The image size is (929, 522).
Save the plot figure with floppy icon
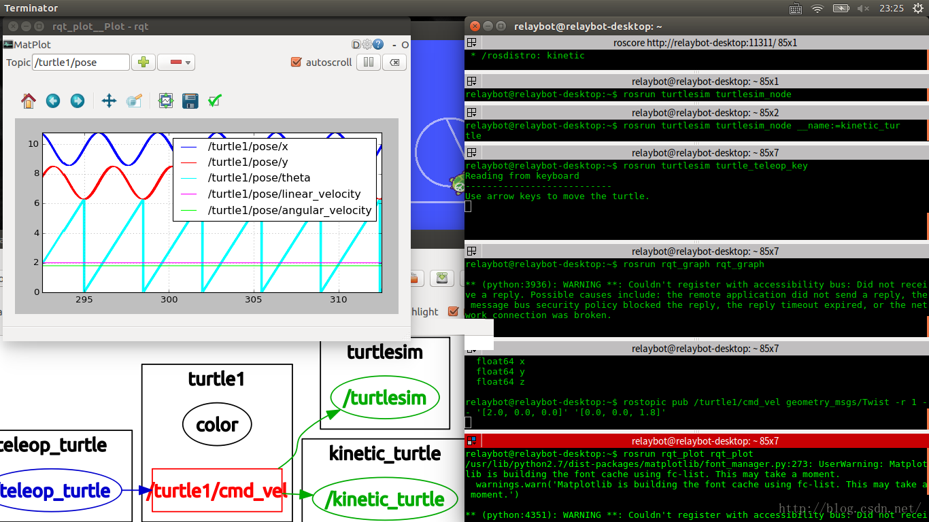pos(190,101)
